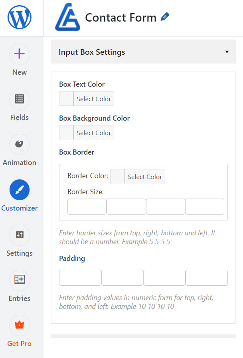
Task: Click the New sidebar label
Action: [20, 72]
